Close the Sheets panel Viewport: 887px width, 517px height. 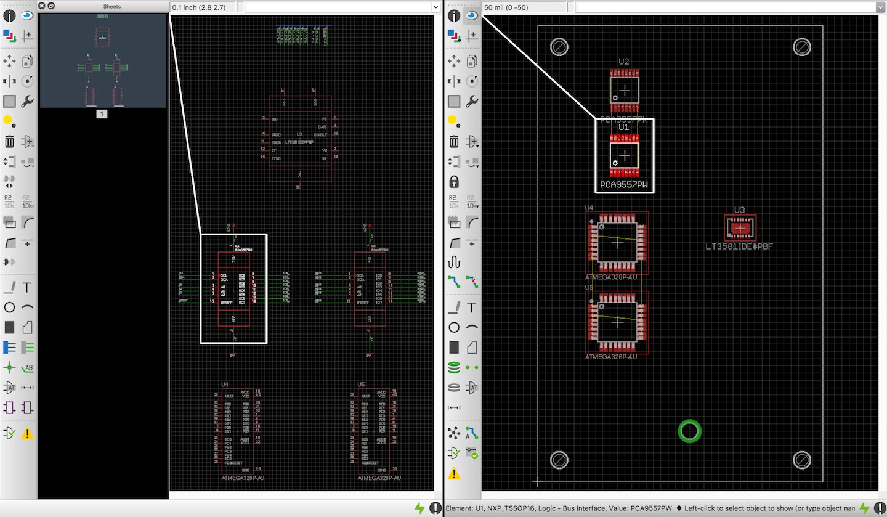pyautogui.click(x=41, y=6)
